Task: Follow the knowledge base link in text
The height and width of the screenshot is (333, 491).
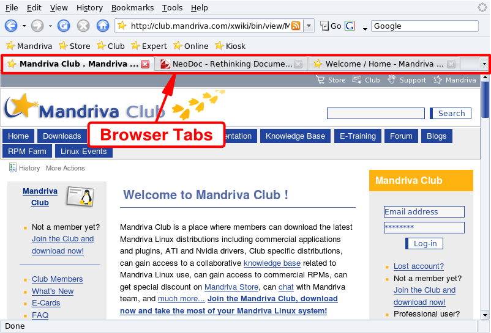Action: (x=272, y=263)
